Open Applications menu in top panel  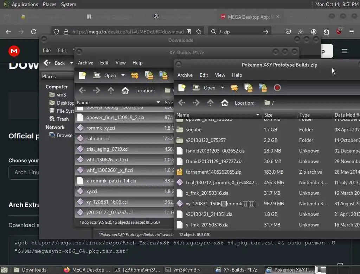[25, 4]
